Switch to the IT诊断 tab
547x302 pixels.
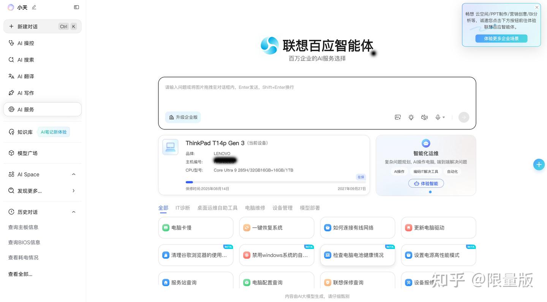pyautogui.click(x=183, y=208)
